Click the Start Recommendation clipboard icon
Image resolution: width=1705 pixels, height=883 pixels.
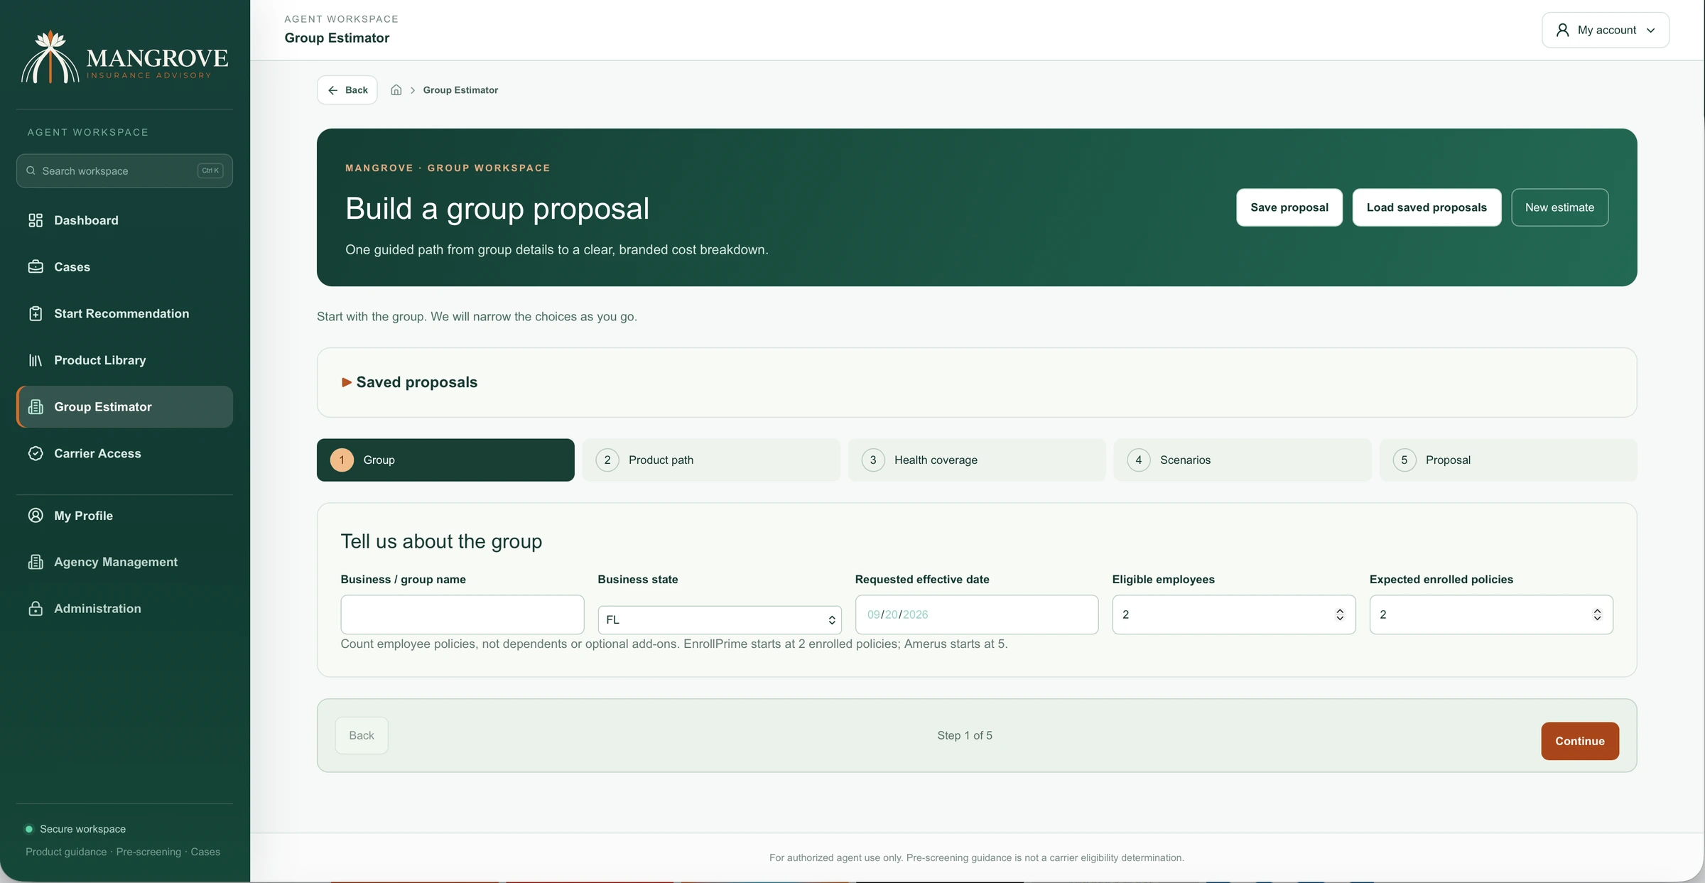[x=36, y=313]
